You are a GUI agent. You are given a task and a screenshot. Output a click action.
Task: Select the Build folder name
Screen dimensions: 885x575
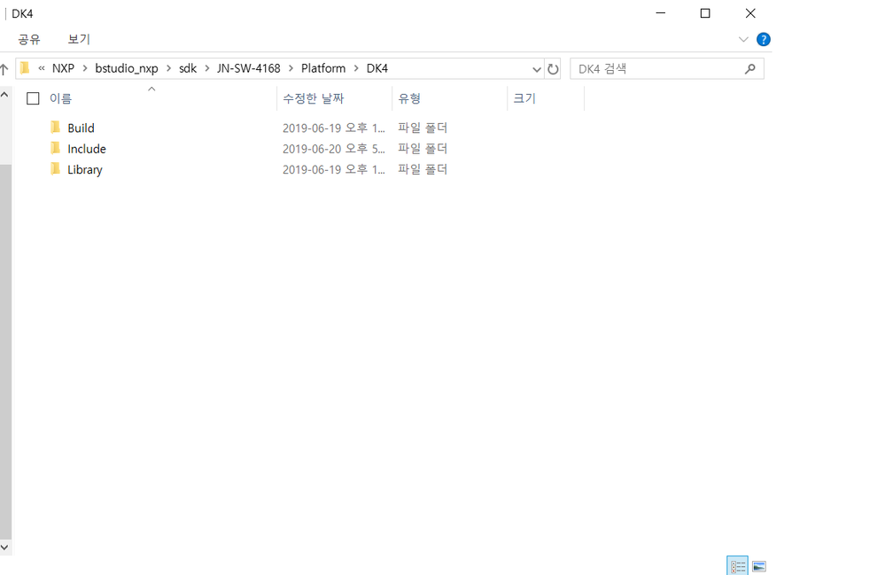click(x=82, y=128)
